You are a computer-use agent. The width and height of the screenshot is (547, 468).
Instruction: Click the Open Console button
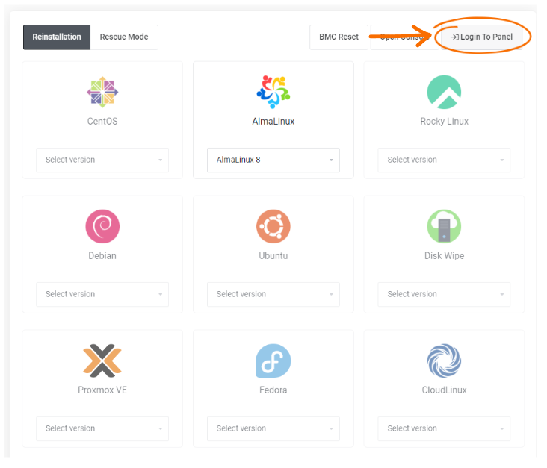[x=405, y=37]
